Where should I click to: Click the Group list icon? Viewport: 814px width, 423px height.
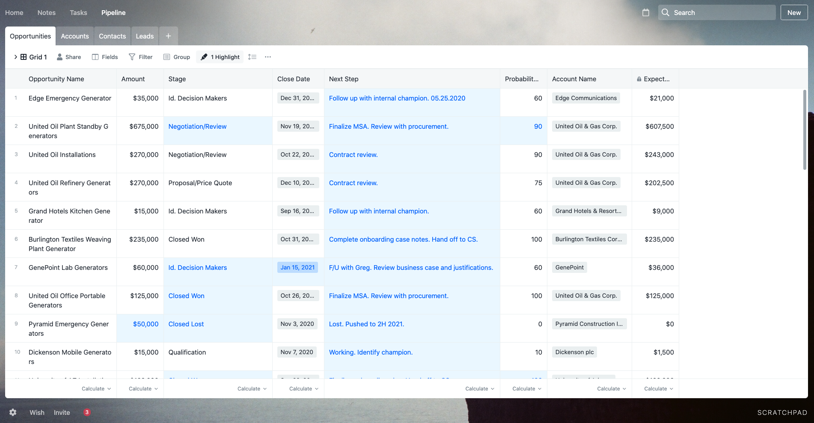[167, 57]
